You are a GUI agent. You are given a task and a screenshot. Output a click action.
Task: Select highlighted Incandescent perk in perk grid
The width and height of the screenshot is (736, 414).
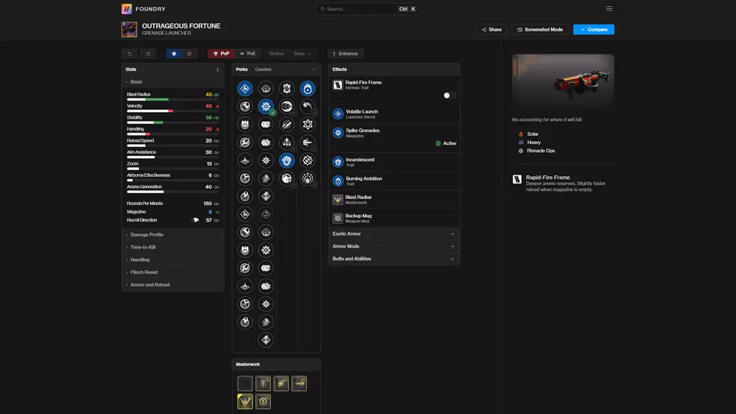[287, 160]
